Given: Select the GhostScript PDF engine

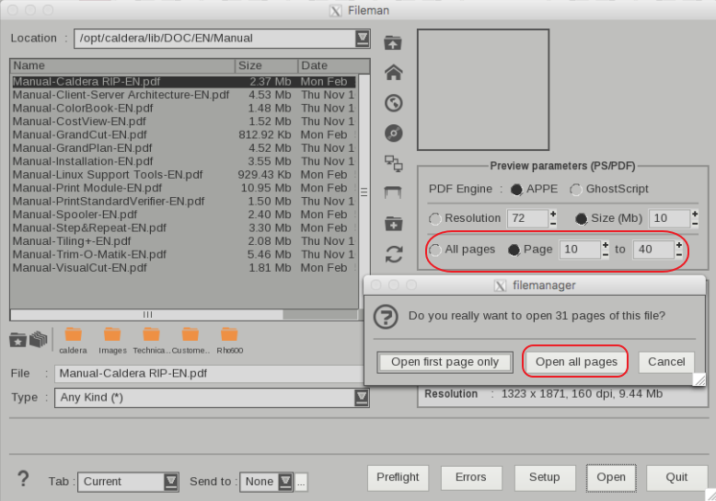Looking at the screenshot, I should (576, 189).
